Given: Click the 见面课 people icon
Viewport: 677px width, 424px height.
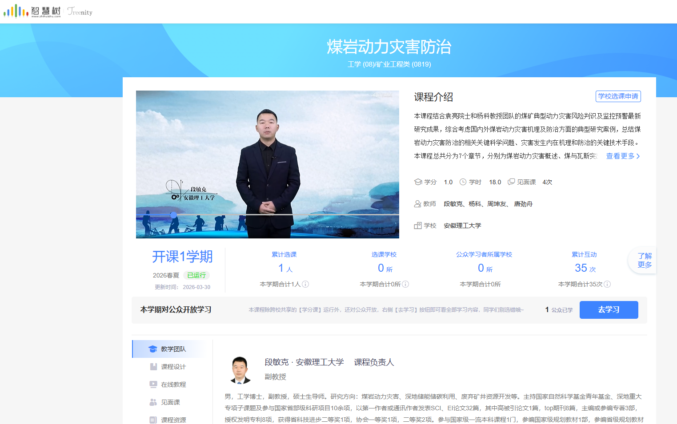Looking at the screenshot, I should coord(153,402).
